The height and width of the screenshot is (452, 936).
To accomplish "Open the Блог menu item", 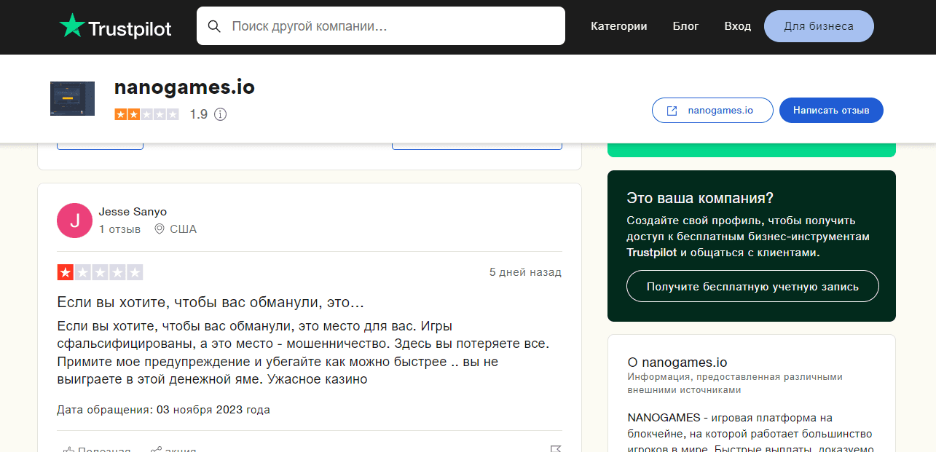I will point(685,26).
